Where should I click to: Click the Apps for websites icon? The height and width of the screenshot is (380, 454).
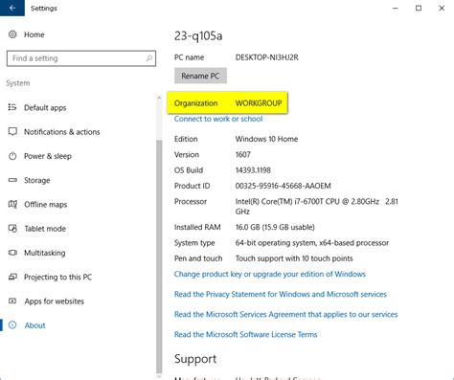coord(12,301)
